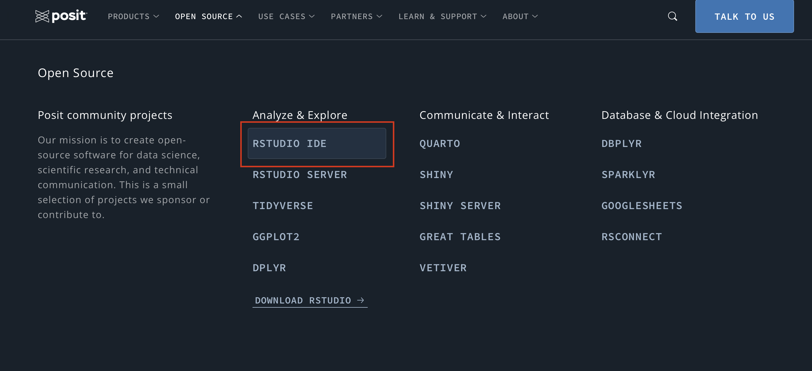Select the RStudio IDE link
Screen dimensions: 812x371
click(317, 143)
